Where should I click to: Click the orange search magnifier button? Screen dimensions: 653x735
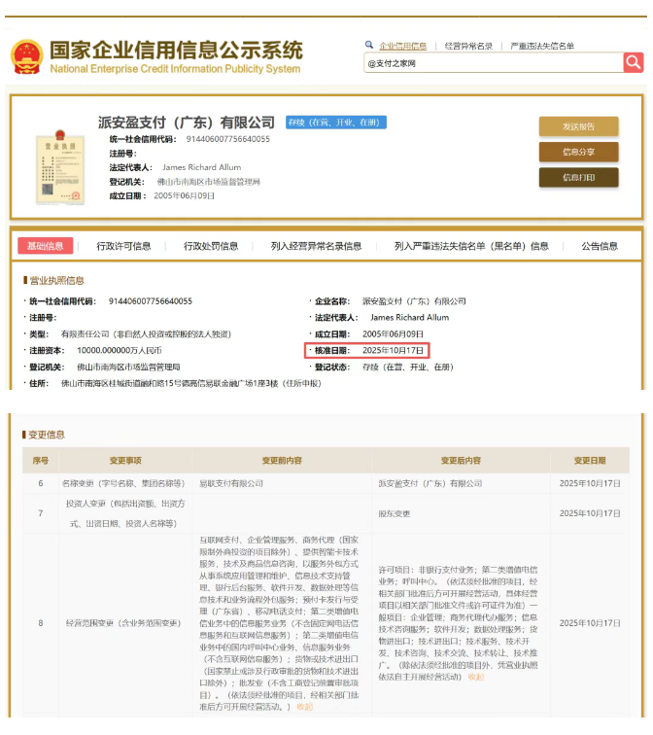(x=633, y=62)
